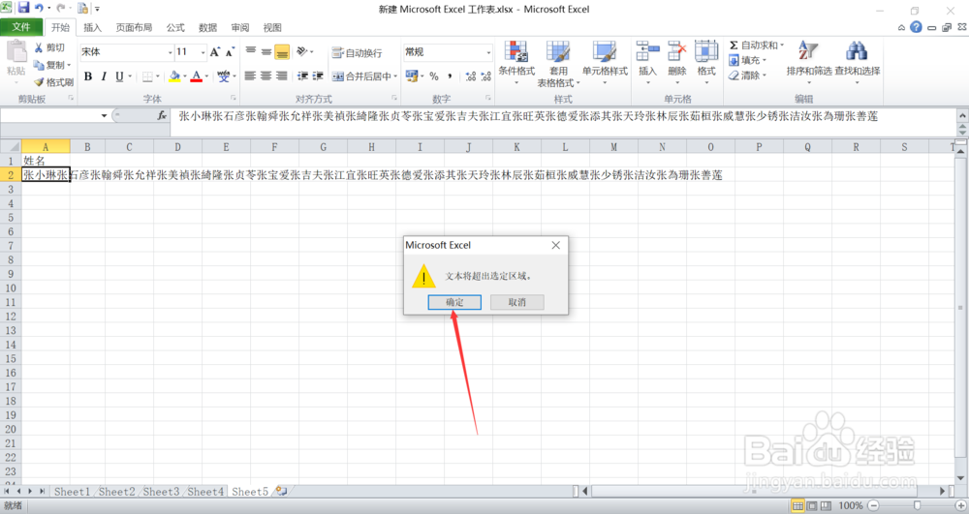Apply the red font color swatch

click(197, 76)
